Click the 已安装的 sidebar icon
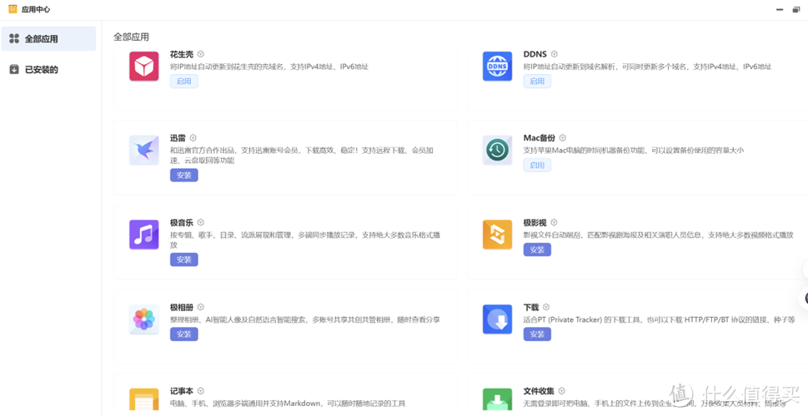 click(14, 69)
